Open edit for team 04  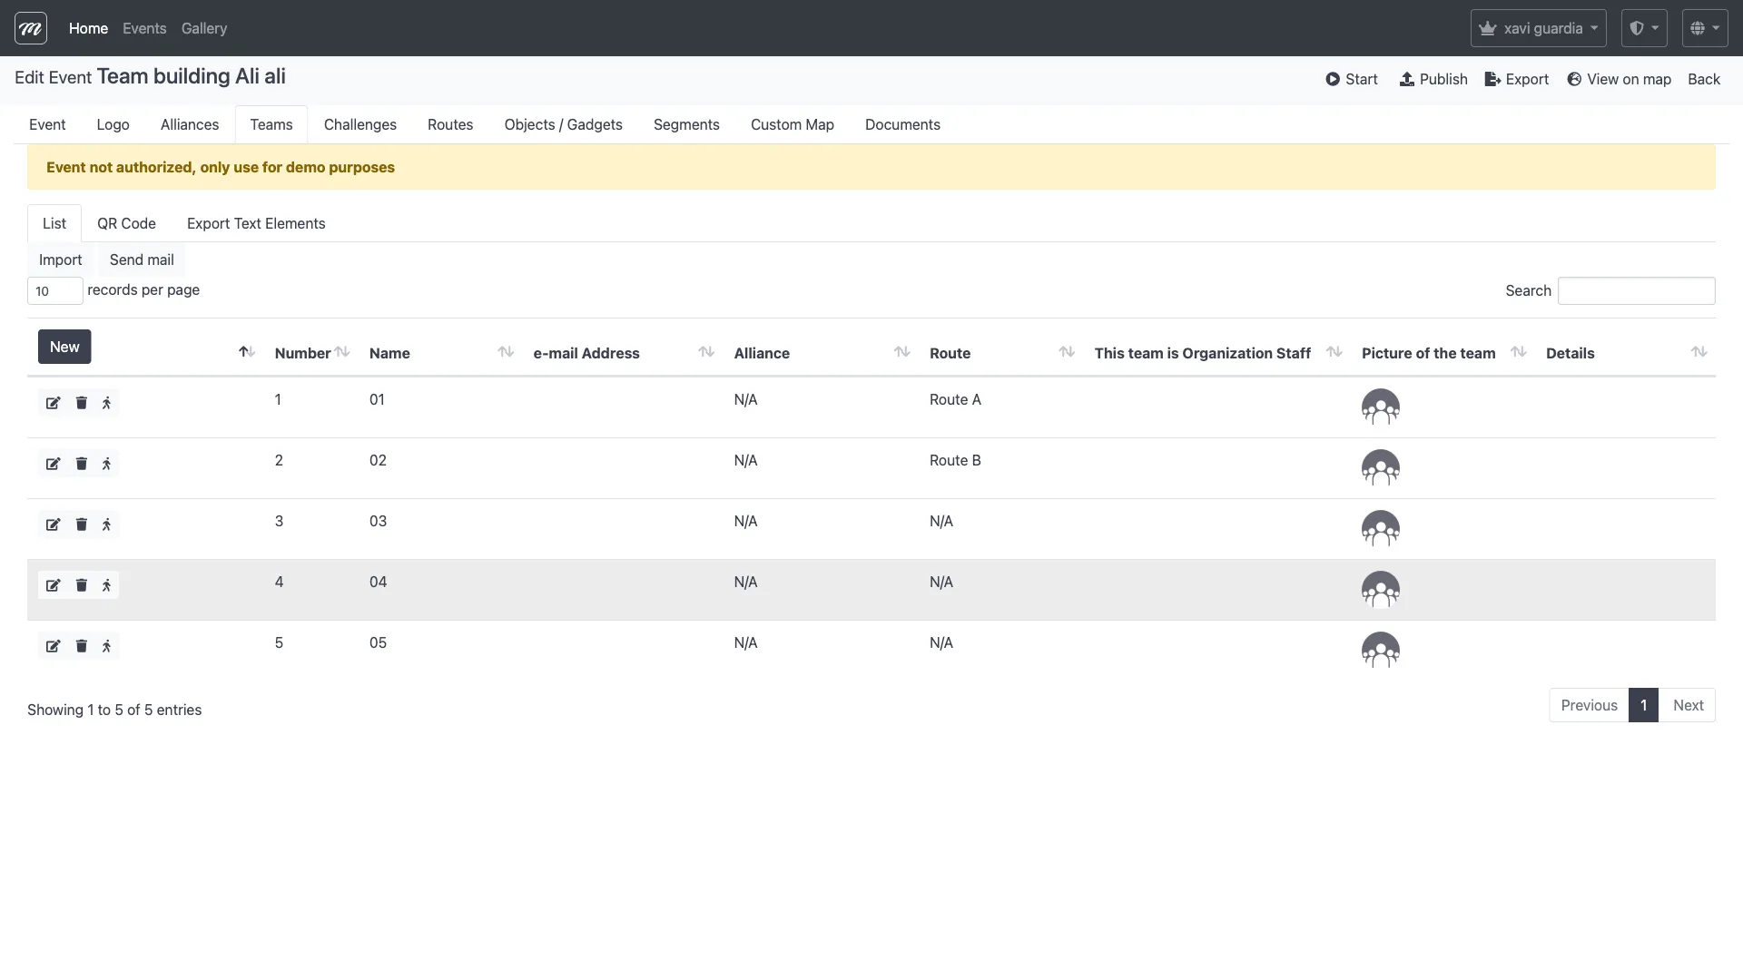(x=53, y=585)
